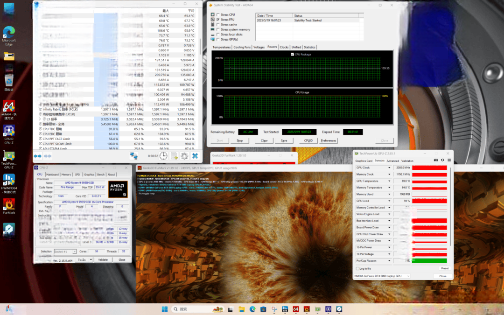This screenshot has height=315, width=504.
Task: Open the Board Power Draw sensor dropdown
Action: pyautogui.click(x=389, y=228)
